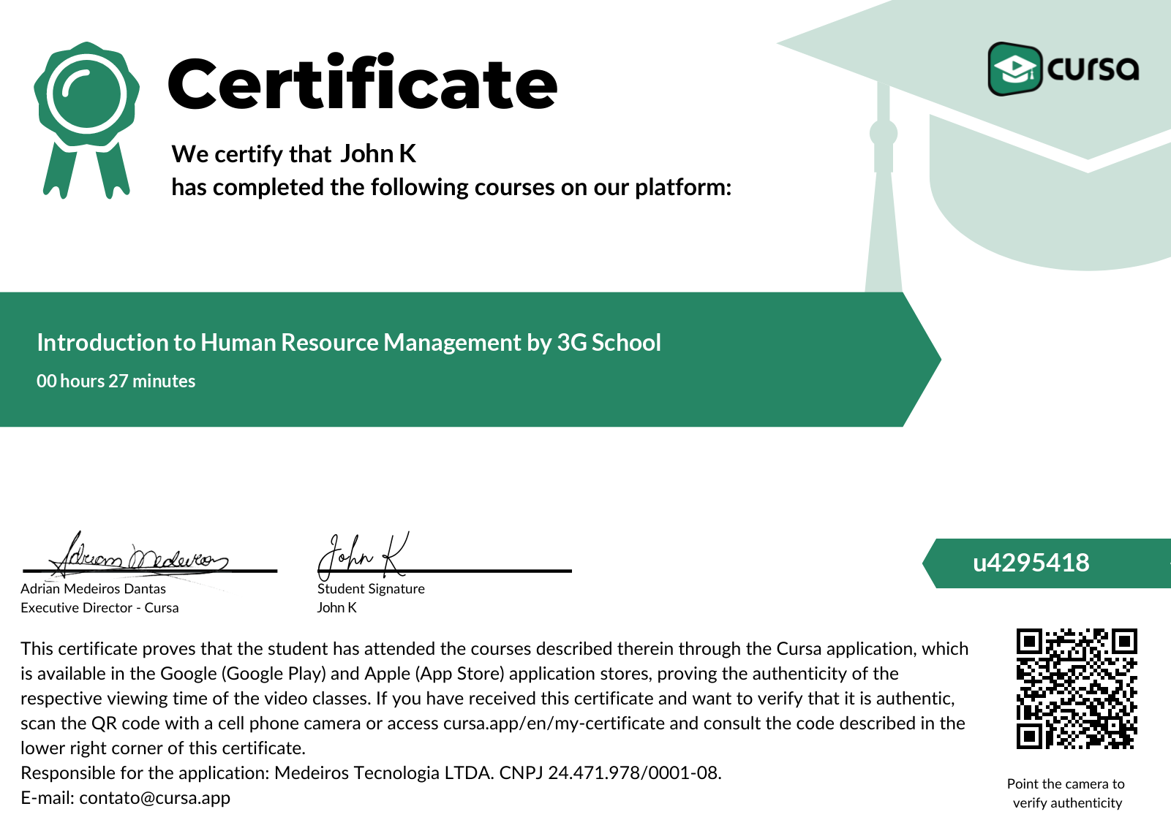Viewport: 1171px width, 828px height.
Task: Click the 'Point the camera to verify authenticity' caption
Action: [1066, 793]
